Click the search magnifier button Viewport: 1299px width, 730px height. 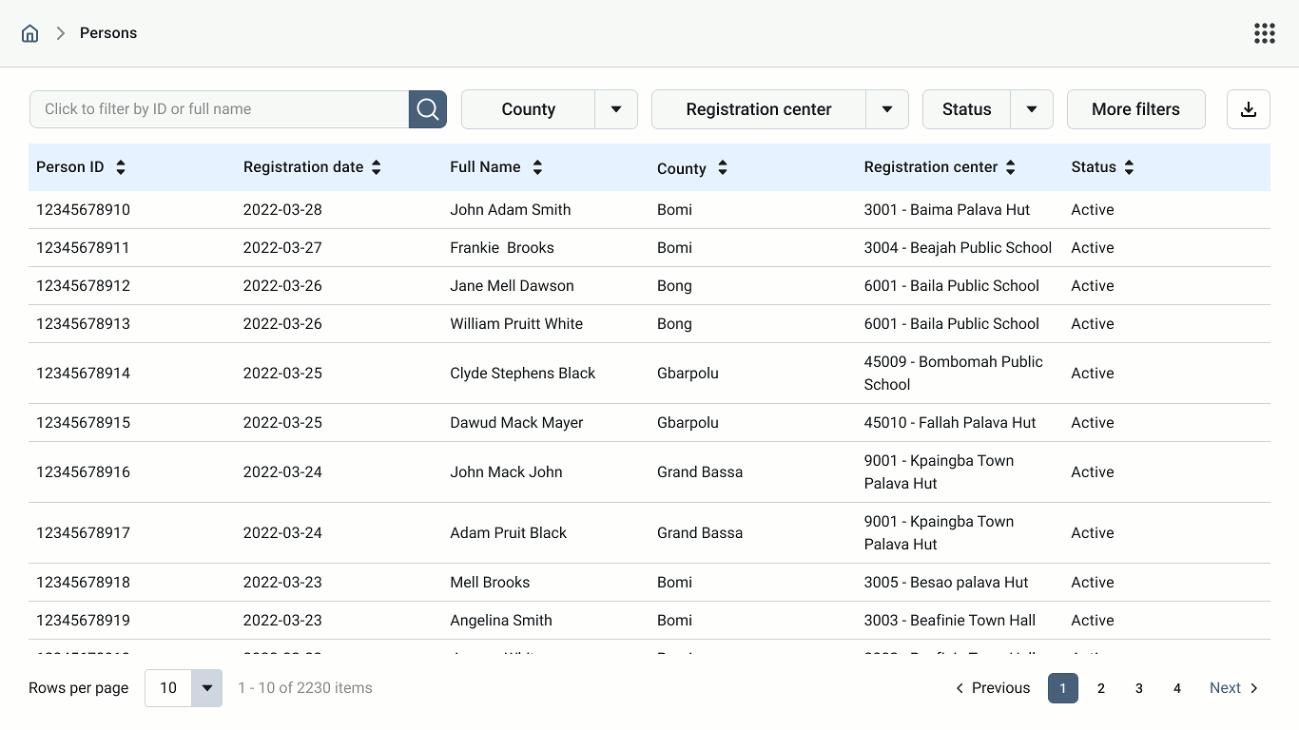click(428, 109)
